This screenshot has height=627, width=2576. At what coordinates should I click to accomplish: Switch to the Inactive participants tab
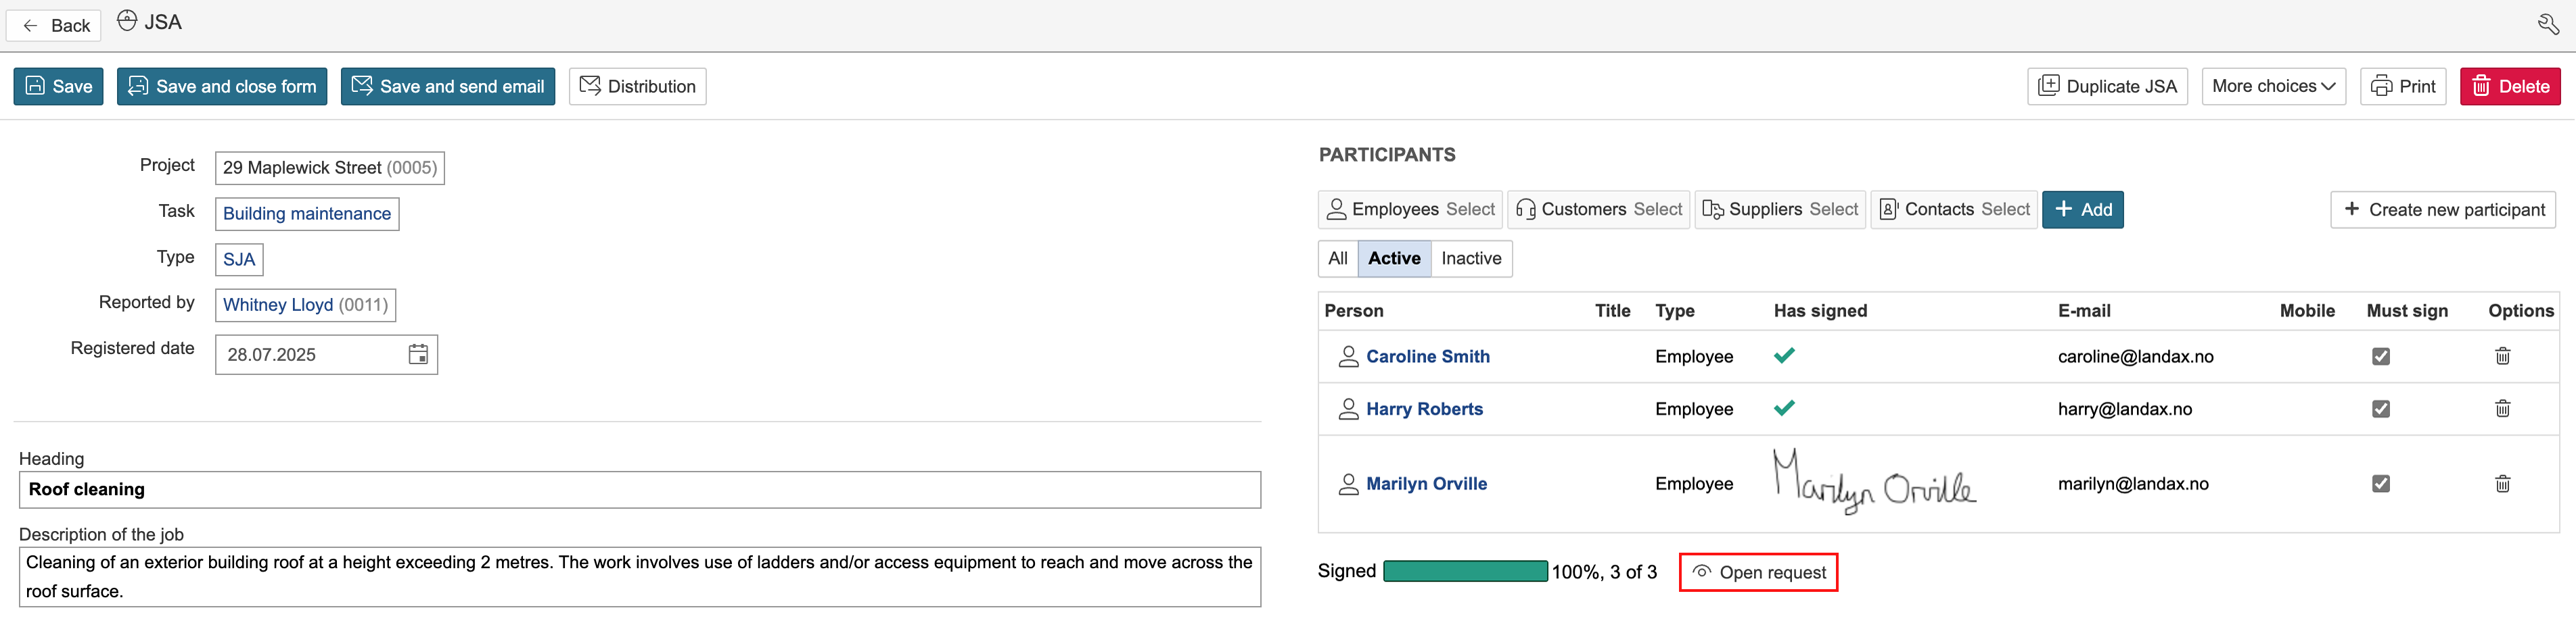pos(1470,259)
